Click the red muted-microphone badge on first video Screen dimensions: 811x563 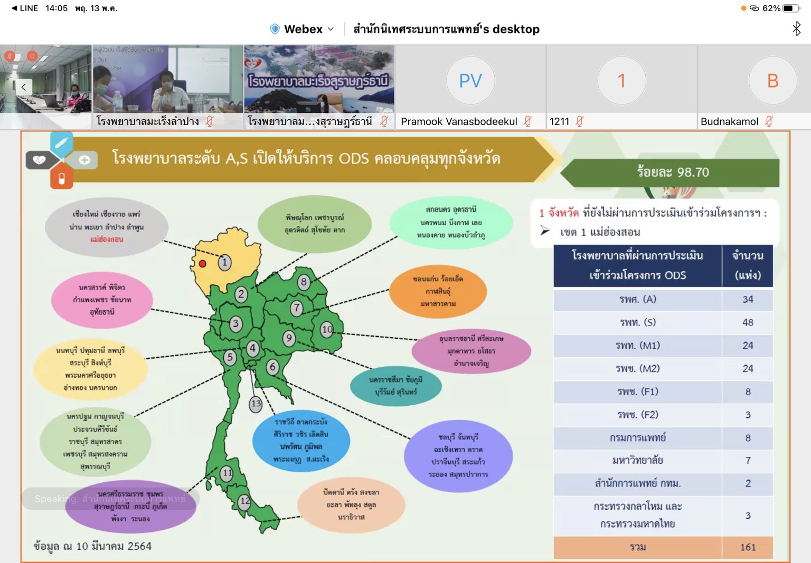10,55
